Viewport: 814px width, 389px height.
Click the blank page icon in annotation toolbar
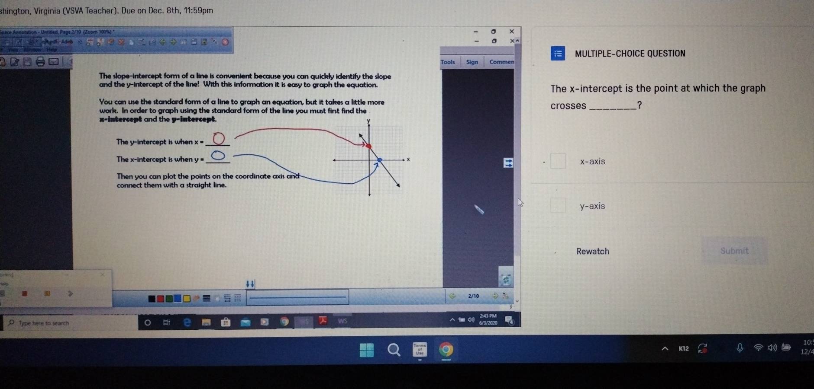pyautogui.click(x=131, y=42)
